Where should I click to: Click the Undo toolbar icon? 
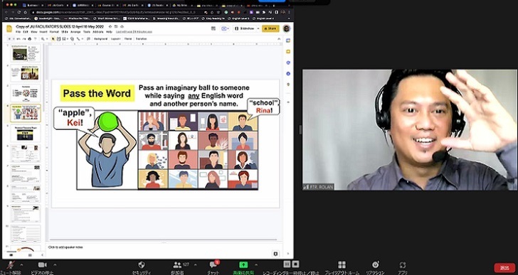click(x=18, y=39)
